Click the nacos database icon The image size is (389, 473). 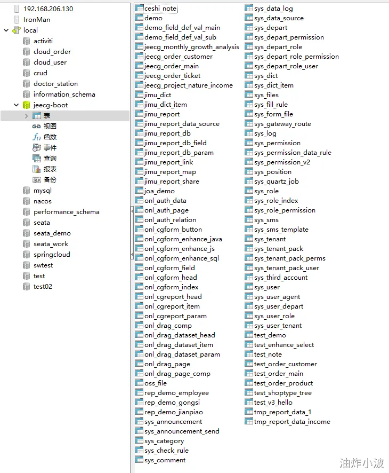click(27, 201)
